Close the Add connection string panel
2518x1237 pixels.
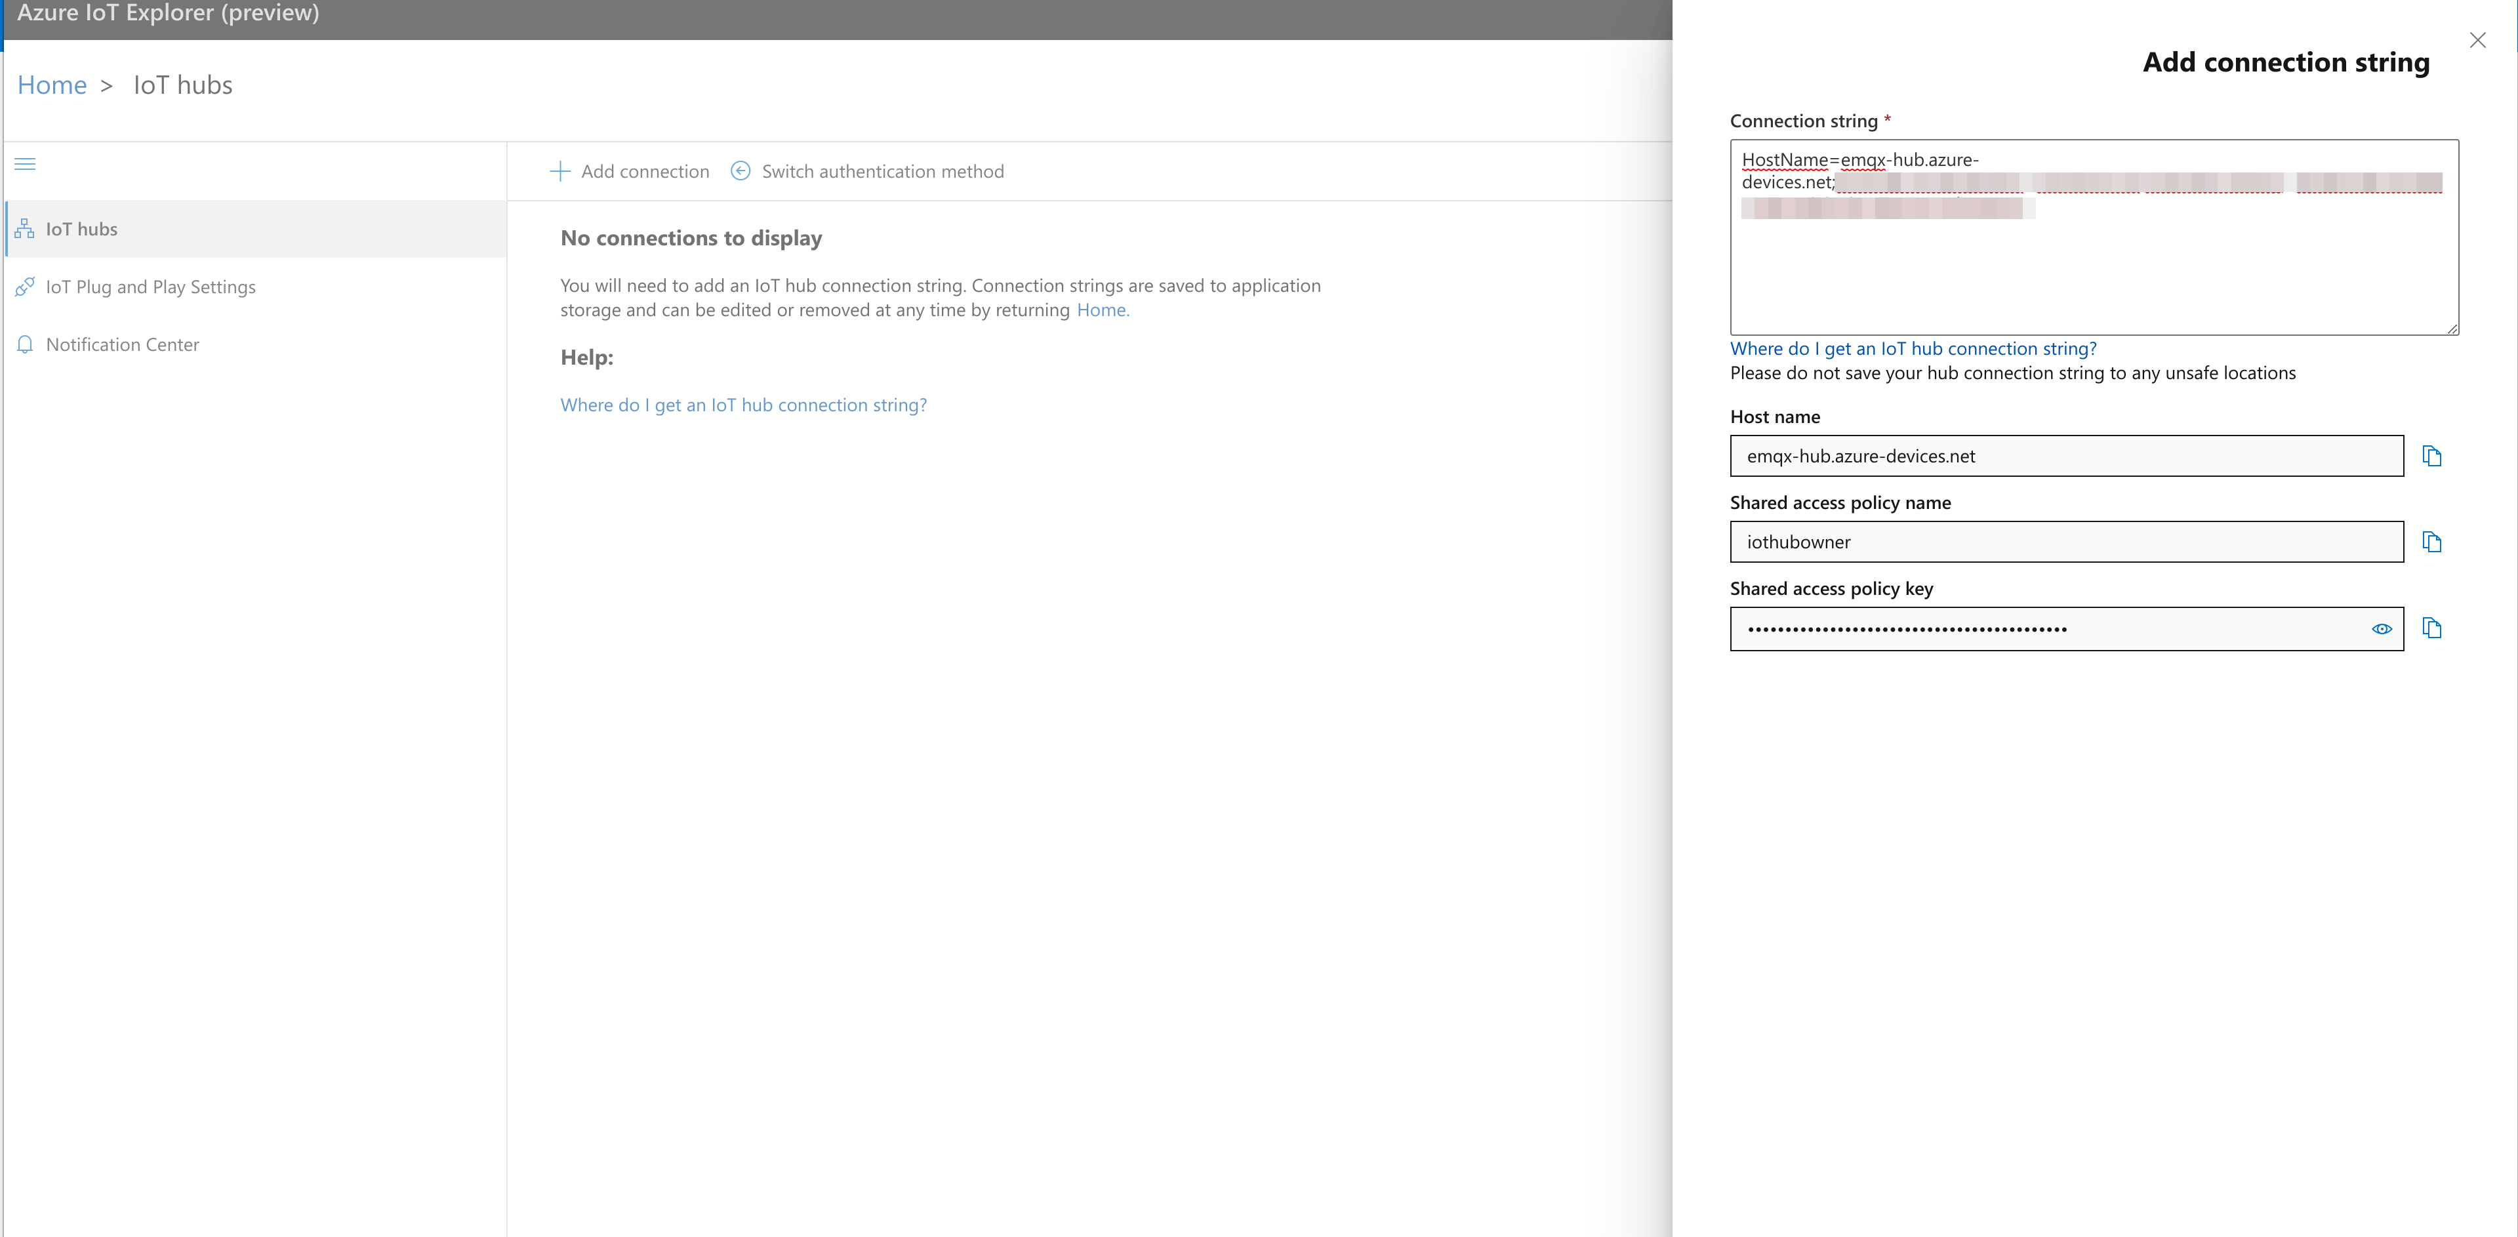point(2479,40)
